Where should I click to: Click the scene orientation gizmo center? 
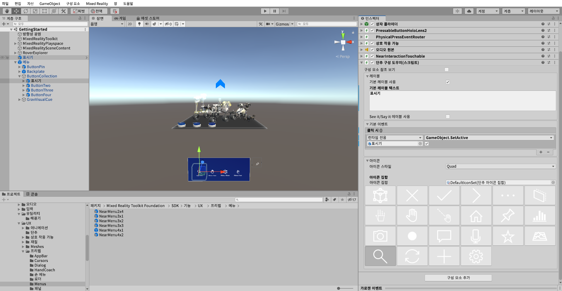click(x=343, y=42)
